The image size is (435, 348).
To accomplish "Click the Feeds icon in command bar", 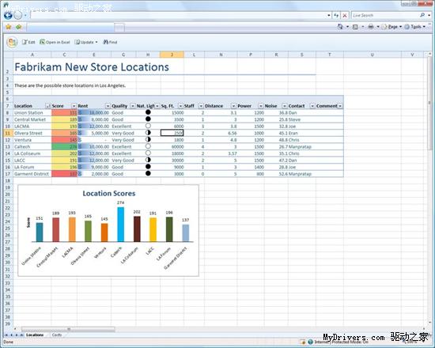I will 355,27.
